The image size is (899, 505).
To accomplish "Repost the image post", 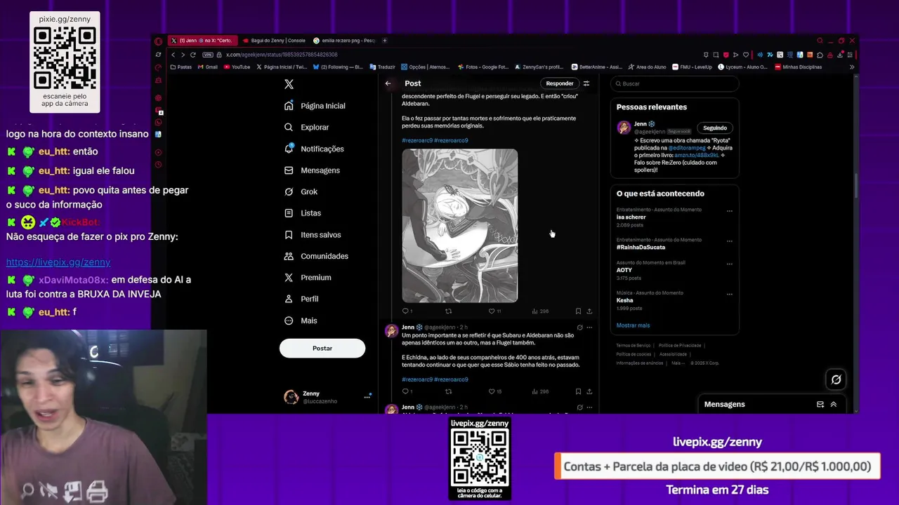I will pos(449,311).
